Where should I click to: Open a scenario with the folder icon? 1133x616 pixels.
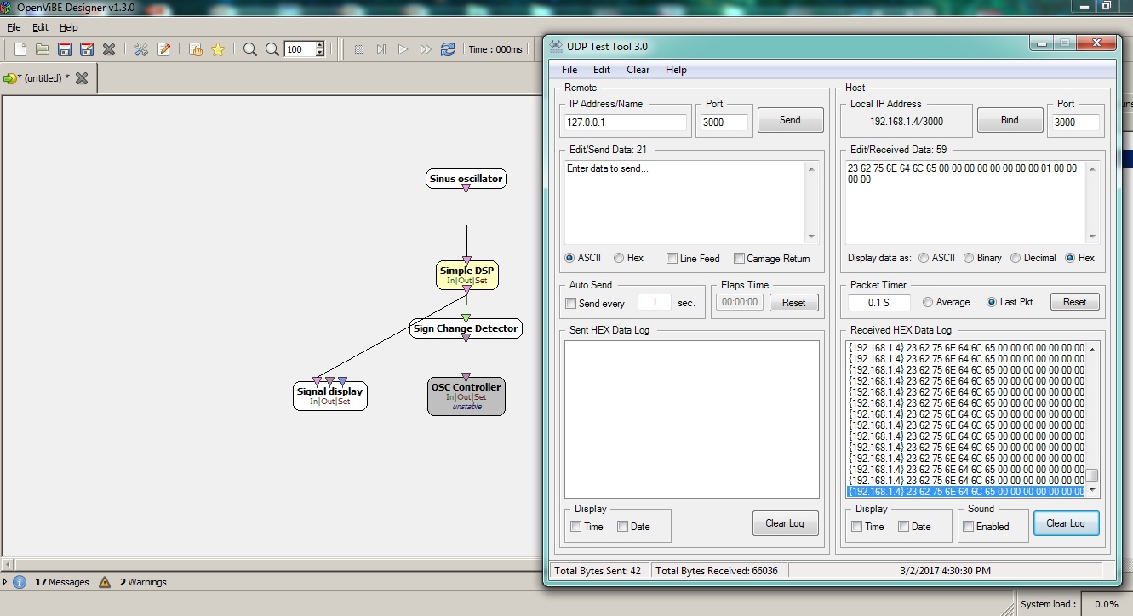42,49
